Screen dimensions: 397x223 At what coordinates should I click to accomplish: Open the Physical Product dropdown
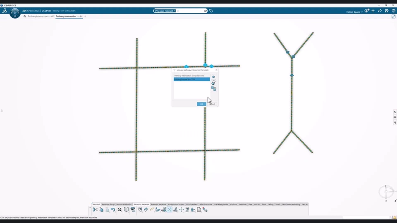165,11
